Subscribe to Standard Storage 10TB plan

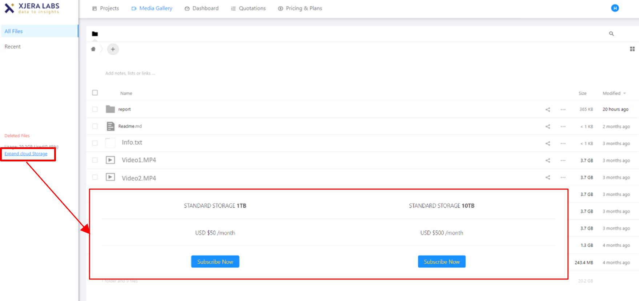(x=442, y=262)
